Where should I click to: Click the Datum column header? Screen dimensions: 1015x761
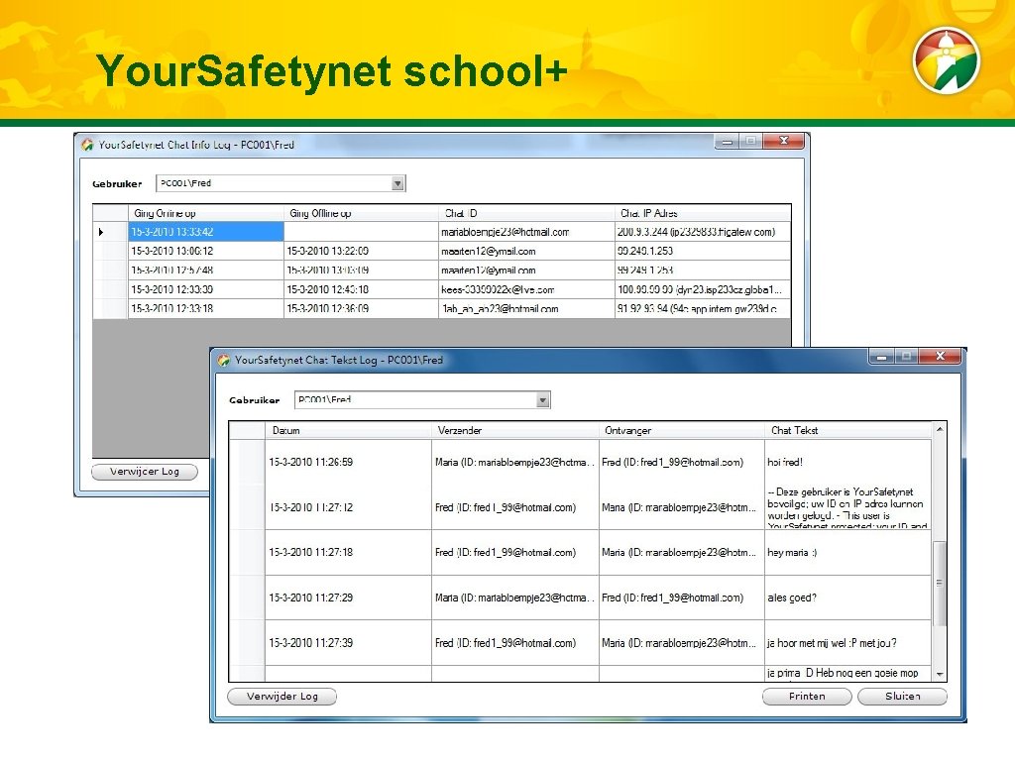point(348,430)
